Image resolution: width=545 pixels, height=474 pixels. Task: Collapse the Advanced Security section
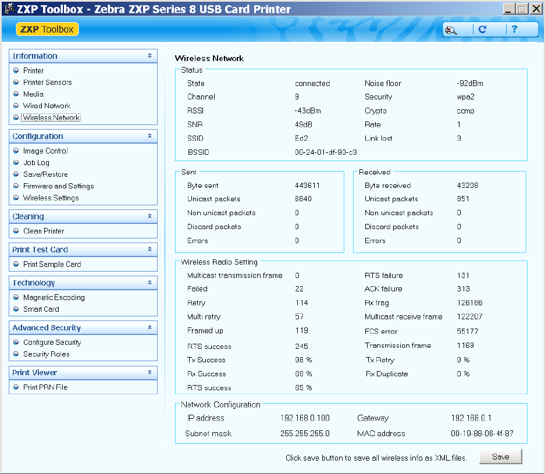(x=150, y=327)
